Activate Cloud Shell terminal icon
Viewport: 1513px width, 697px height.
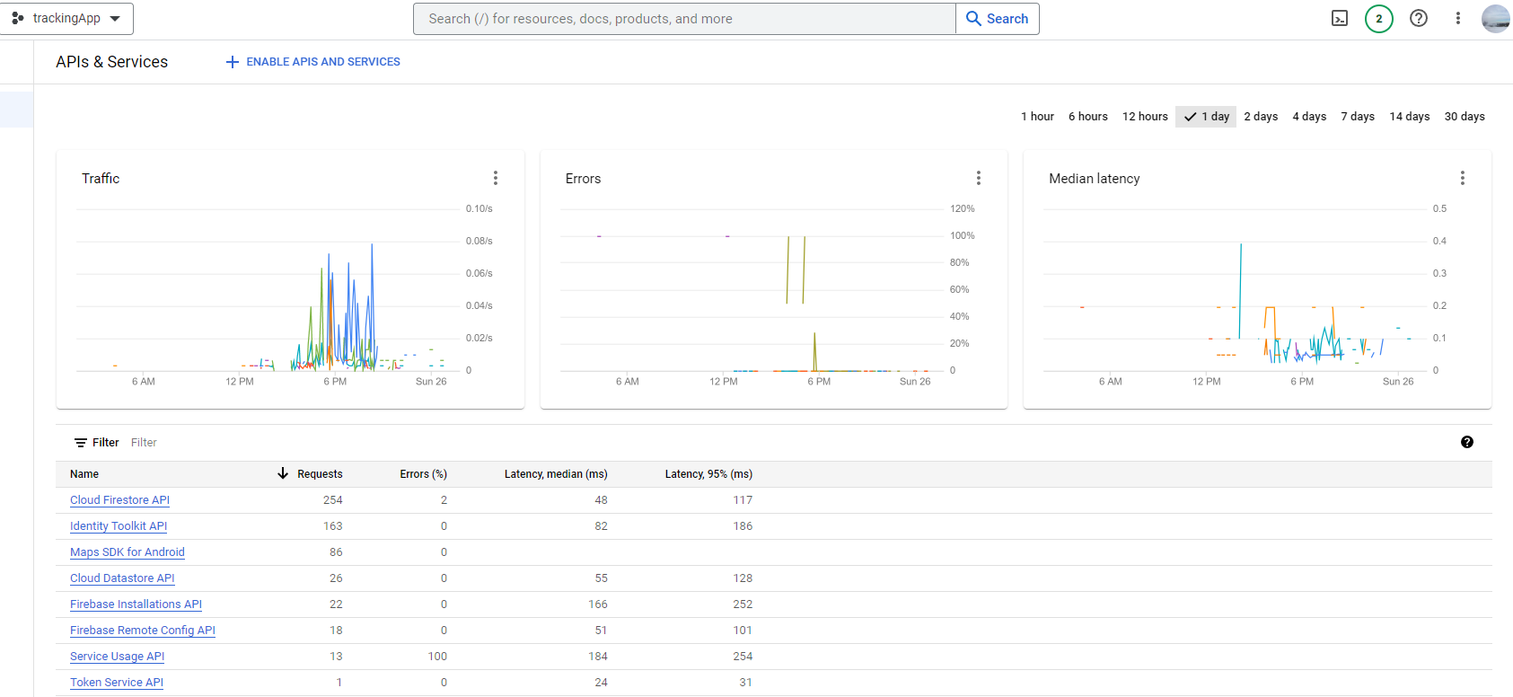tap(1340, 19)
